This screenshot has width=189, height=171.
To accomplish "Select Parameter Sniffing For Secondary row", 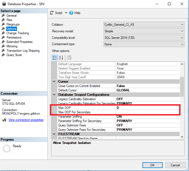I will (x=119, y=121).
